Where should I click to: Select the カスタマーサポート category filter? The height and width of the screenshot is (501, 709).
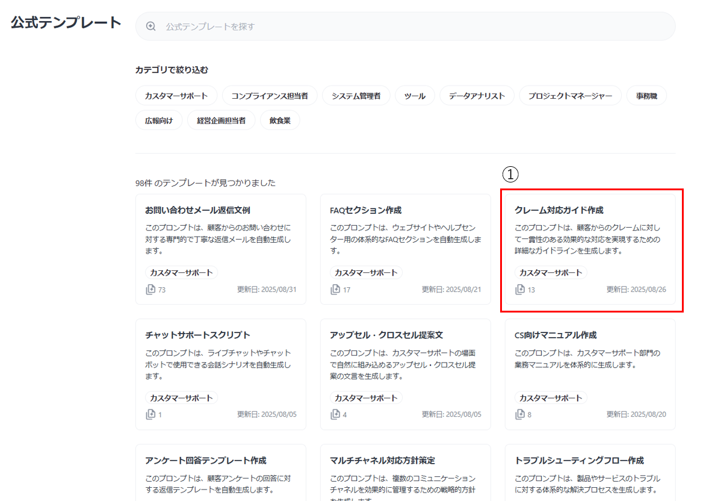(x=176, y=95)
